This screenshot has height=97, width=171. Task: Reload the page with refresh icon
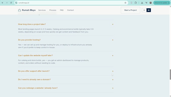[11, 3]
